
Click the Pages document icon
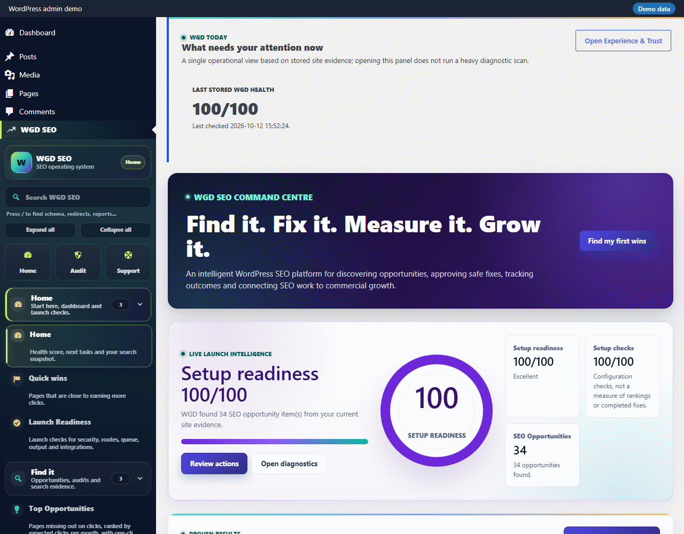(10, 93)
